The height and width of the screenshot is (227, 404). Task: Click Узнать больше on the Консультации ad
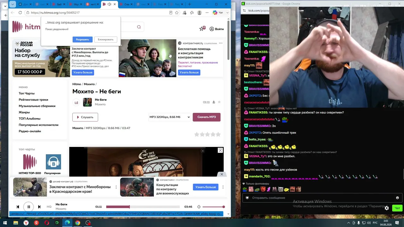pyautogui.click(x=205, y=187)
